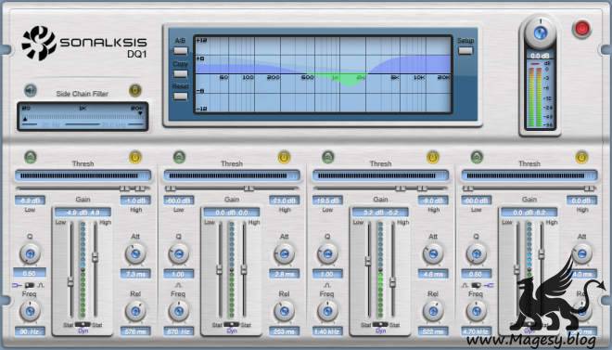
Task: Toggle the 90 Hz band yellow power button
Action: (x=135, y=157)
